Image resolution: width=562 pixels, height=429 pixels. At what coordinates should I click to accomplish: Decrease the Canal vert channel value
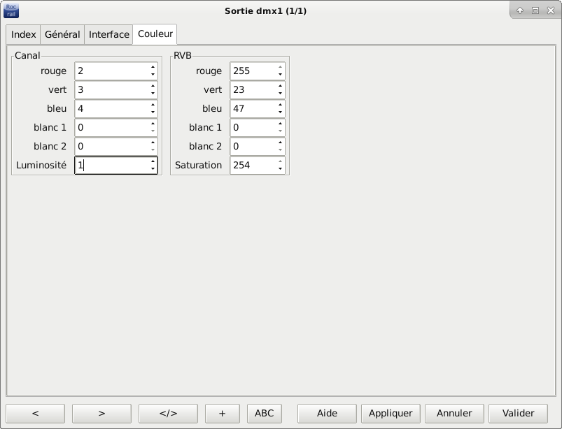153,94
